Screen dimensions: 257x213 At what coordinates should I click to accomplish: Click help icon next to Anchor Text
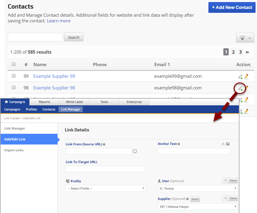click(x=179, y=144)
